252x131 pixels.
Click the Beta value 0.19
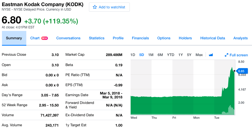119,65
